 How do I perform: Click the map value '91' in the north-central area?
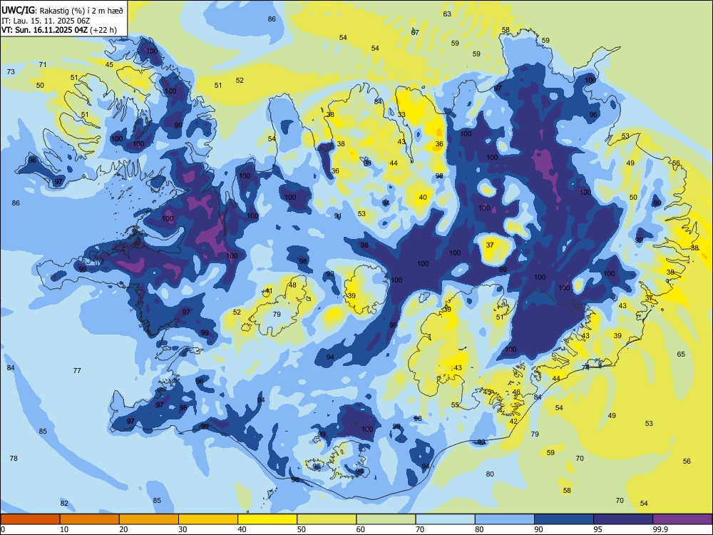(338, 215)
